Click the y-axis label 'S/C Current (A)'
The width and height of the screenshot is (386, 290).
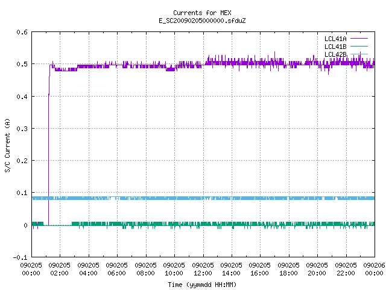7,145
